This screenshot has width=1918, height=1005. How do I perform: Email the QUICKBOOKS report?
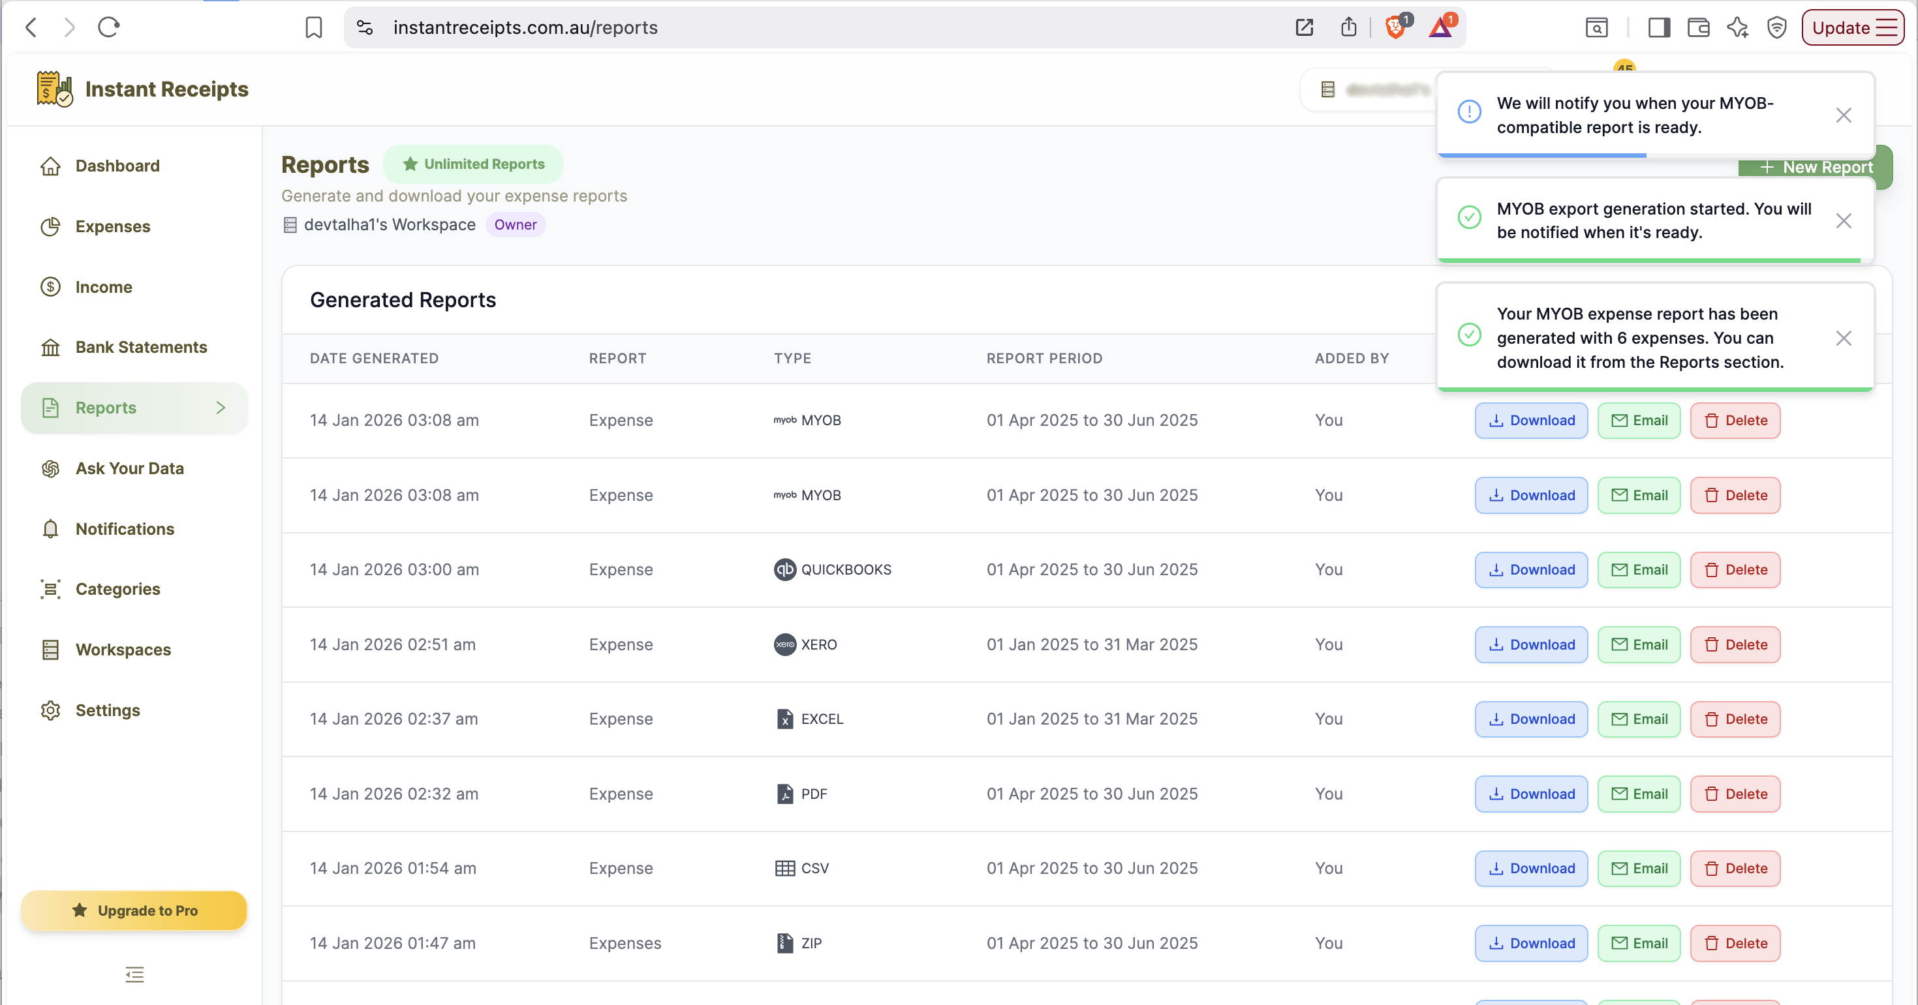(1639, 570)
